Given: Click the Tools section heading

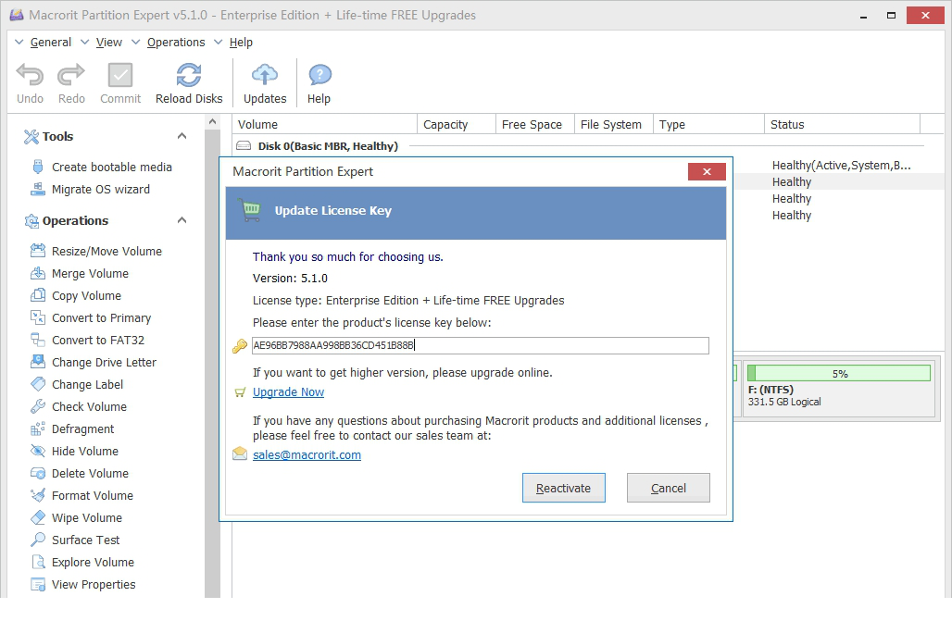Looking at the screenshot, I should click(57, 137).
